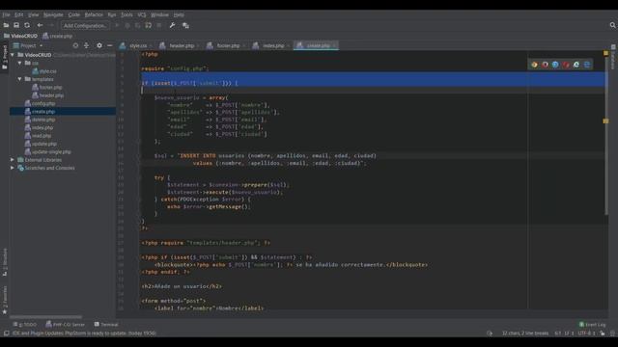This screenshot has width=618, height=347.
Task: Close the create.php editor tab
Action: coord(335,45)
